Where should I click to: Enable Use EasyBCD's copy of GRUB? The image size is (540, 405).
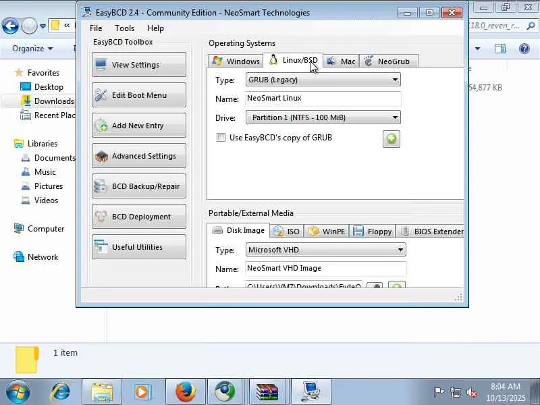click(x=221, y=138)
